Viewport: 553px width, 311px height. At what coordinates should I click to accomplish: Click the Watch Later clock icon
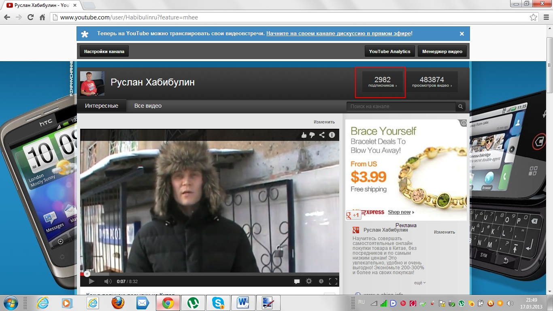point(321,281)
